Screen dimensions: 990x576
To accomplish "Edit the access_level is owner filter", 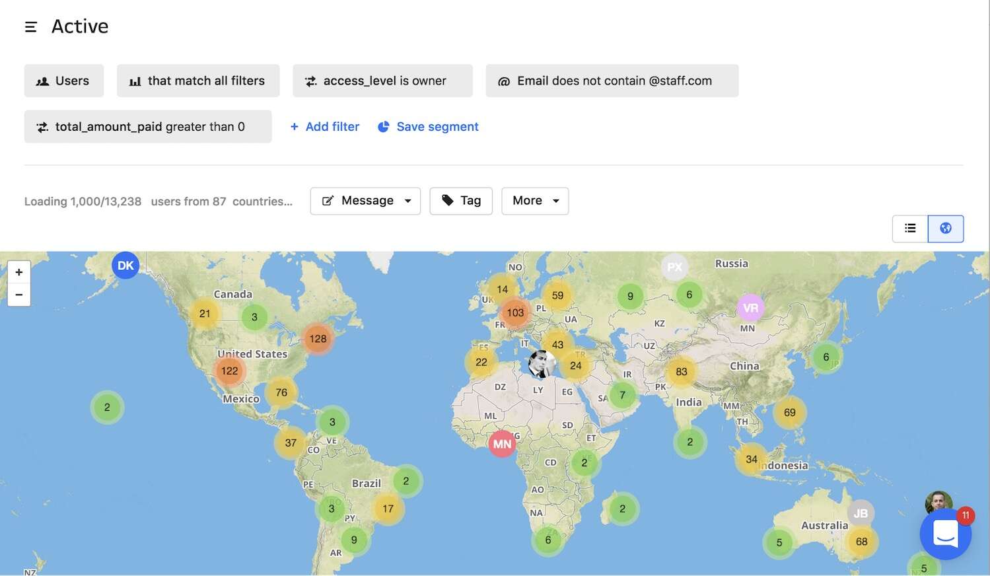I will [x=382, y=81].
